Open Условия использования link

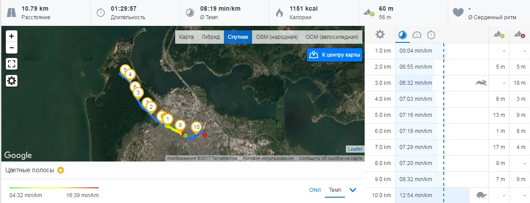click(x=269, y=158)
